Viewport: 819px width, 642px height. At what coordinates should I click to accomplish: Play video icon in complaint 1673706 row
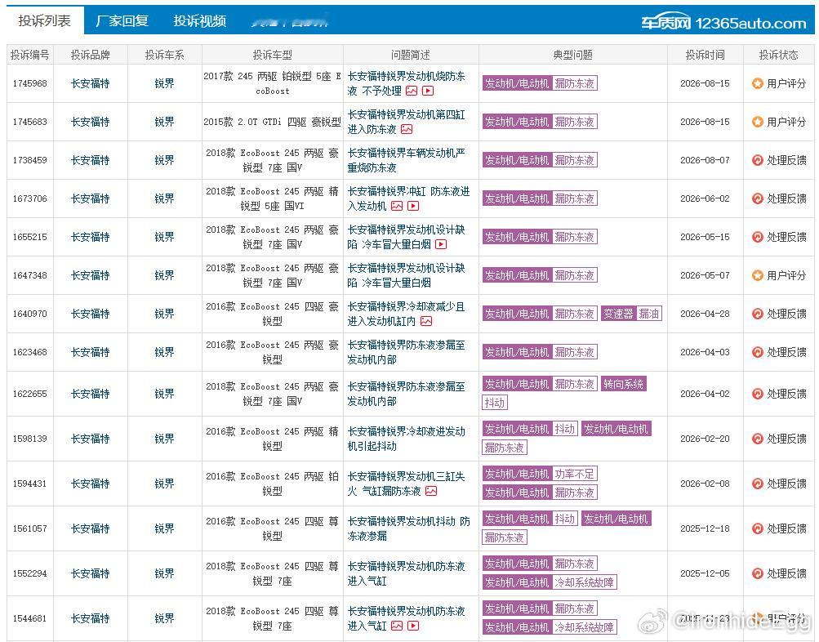(x=413, y=207)
